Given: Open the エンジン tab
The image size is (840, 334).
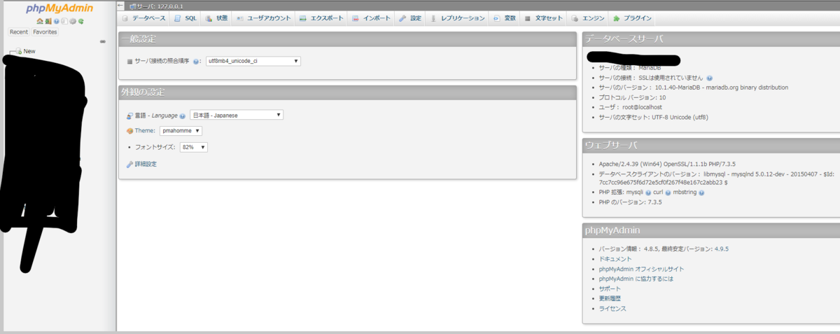Looking at the screenshot, I should click(588, 18).
